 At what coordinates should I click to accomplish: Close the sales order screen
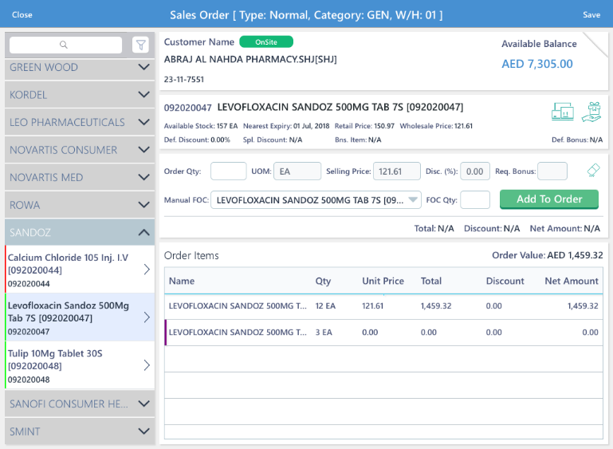(x=22, y=15)
